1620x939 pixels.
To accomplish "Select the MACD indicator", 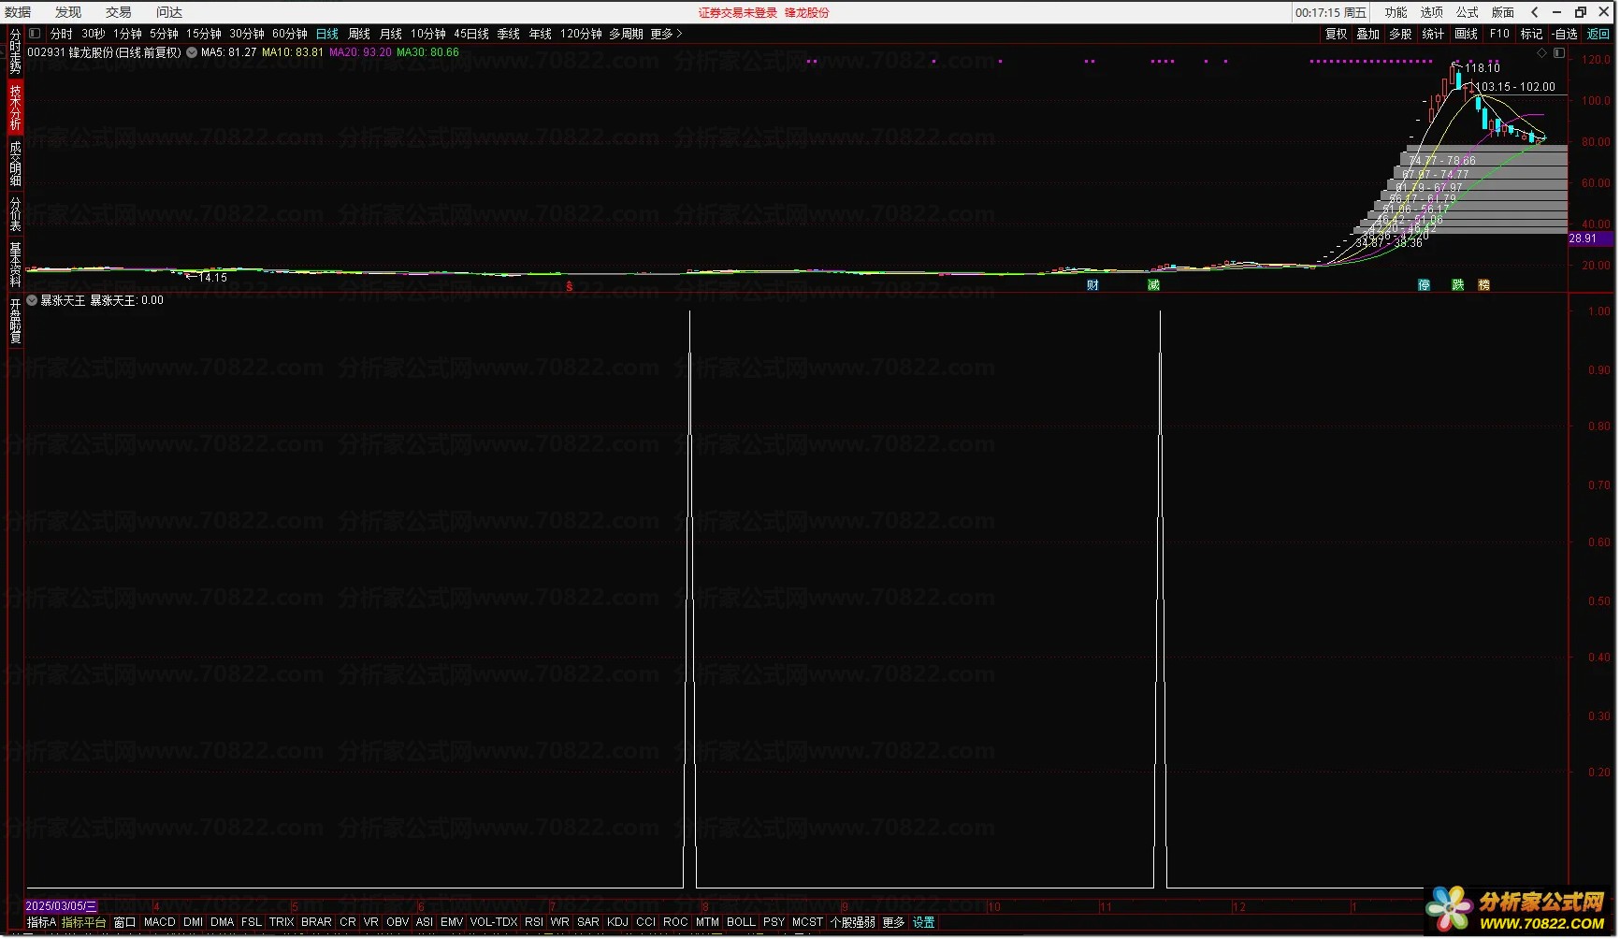I will pos(160,922).
